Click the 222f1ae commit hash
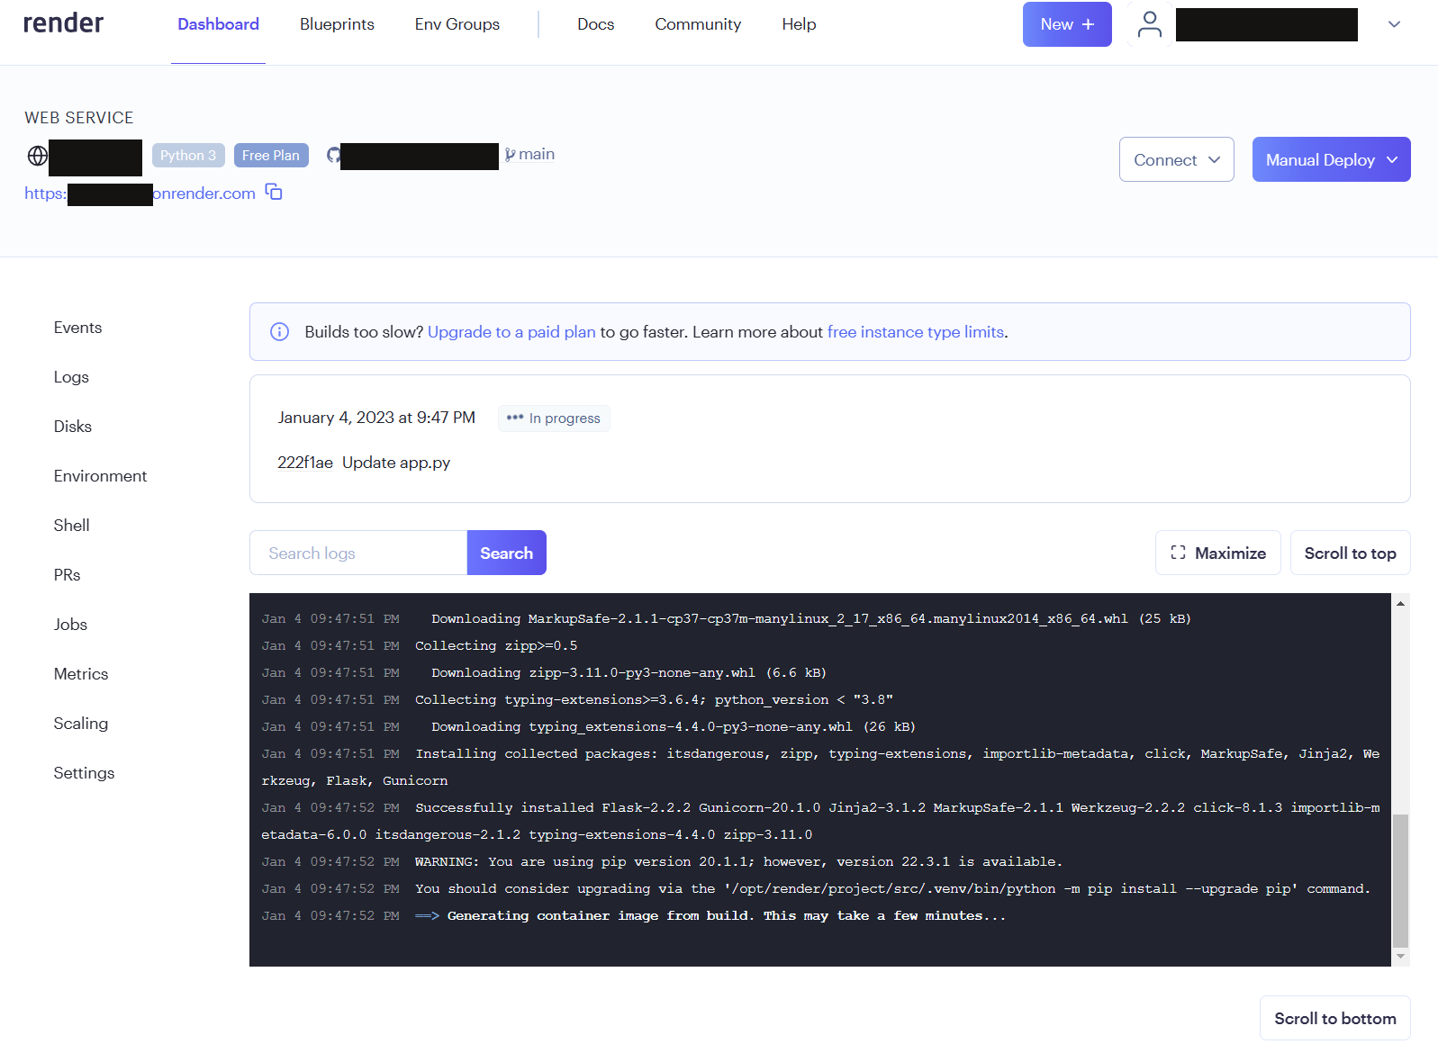1438x1044 pixels. pyautogui.click(x=305, y=463)
